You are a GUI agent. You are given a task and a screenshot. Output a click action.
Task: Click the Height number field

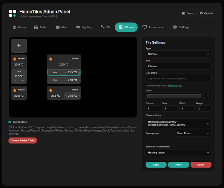point(204,109)
